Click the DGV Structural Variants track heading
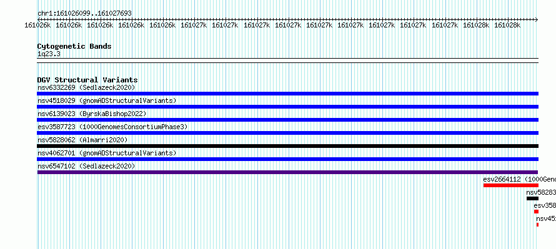Screen dimensions: 556x249 point(87,80)
